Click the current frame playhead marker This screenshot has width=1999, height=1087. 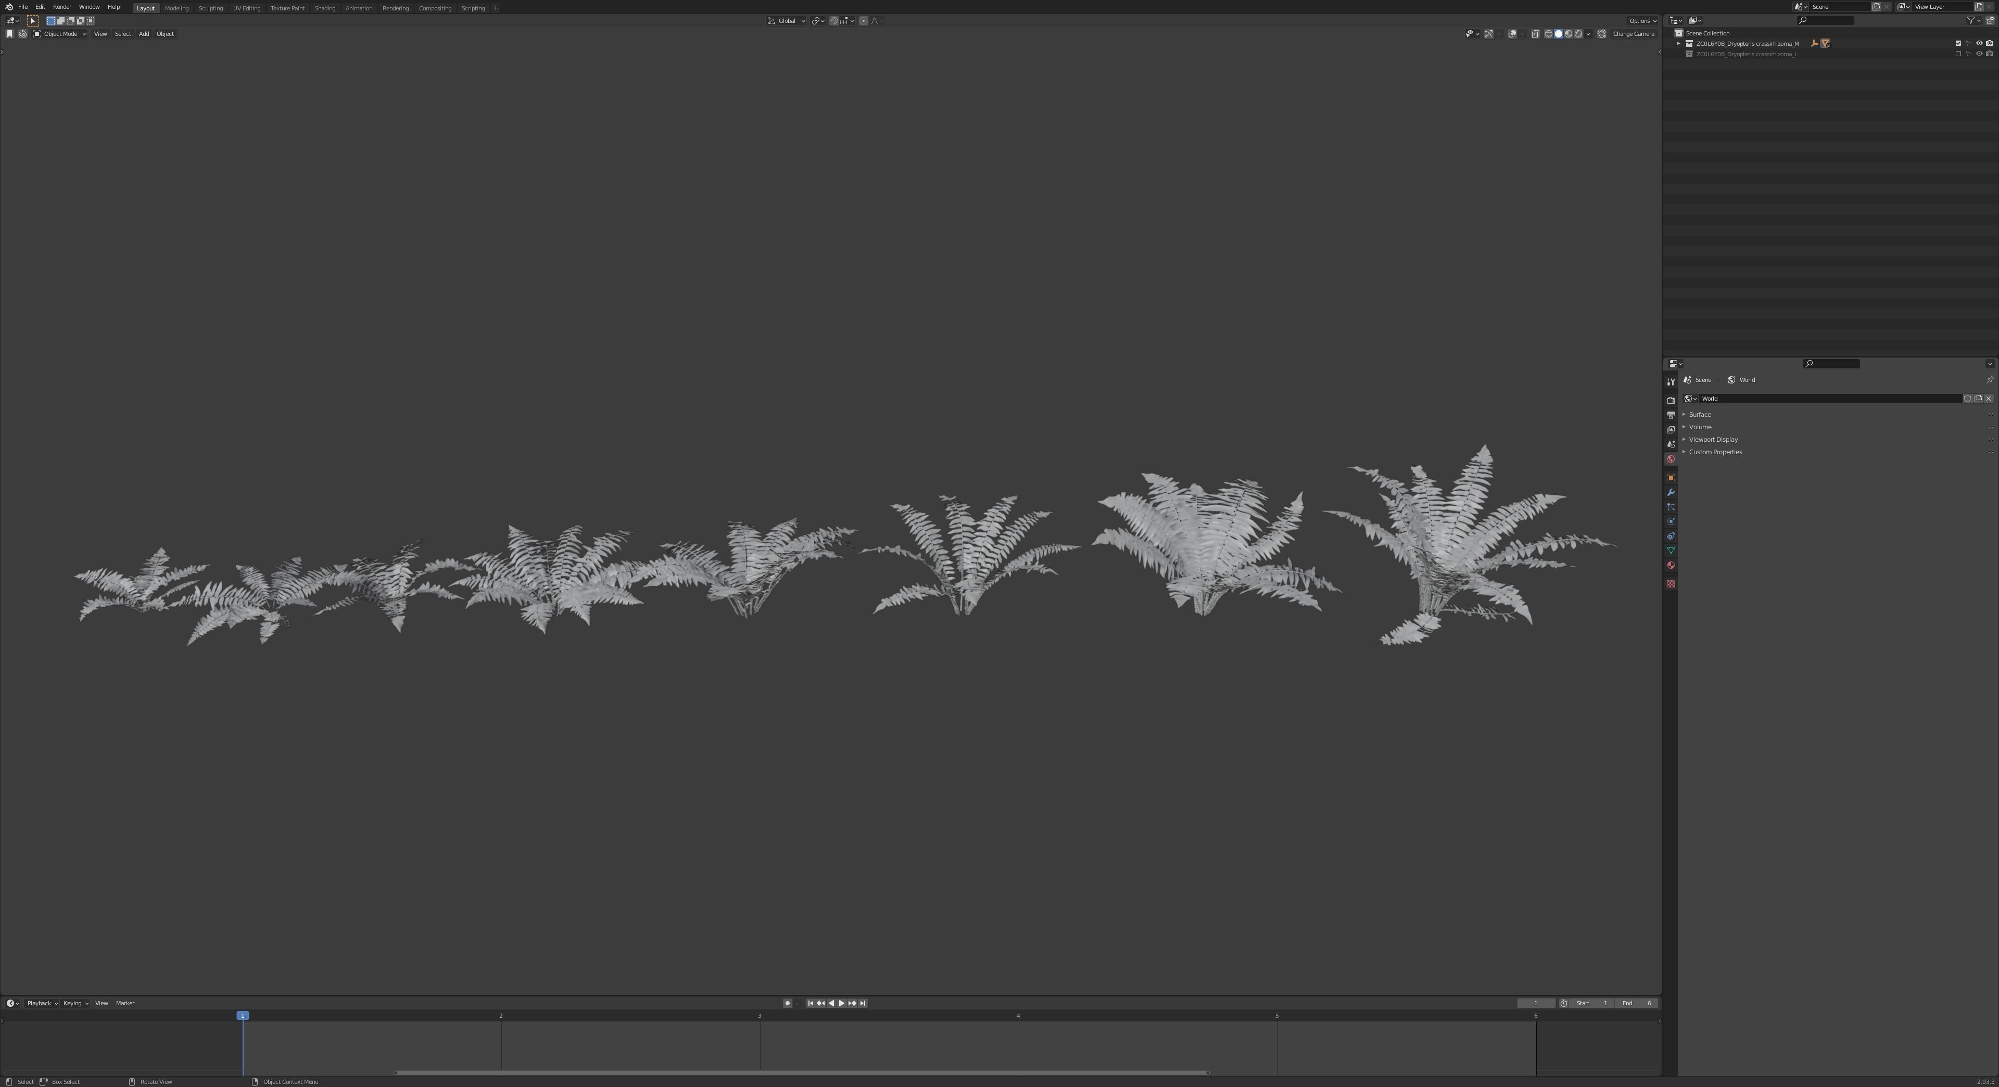coord(243,1016)
